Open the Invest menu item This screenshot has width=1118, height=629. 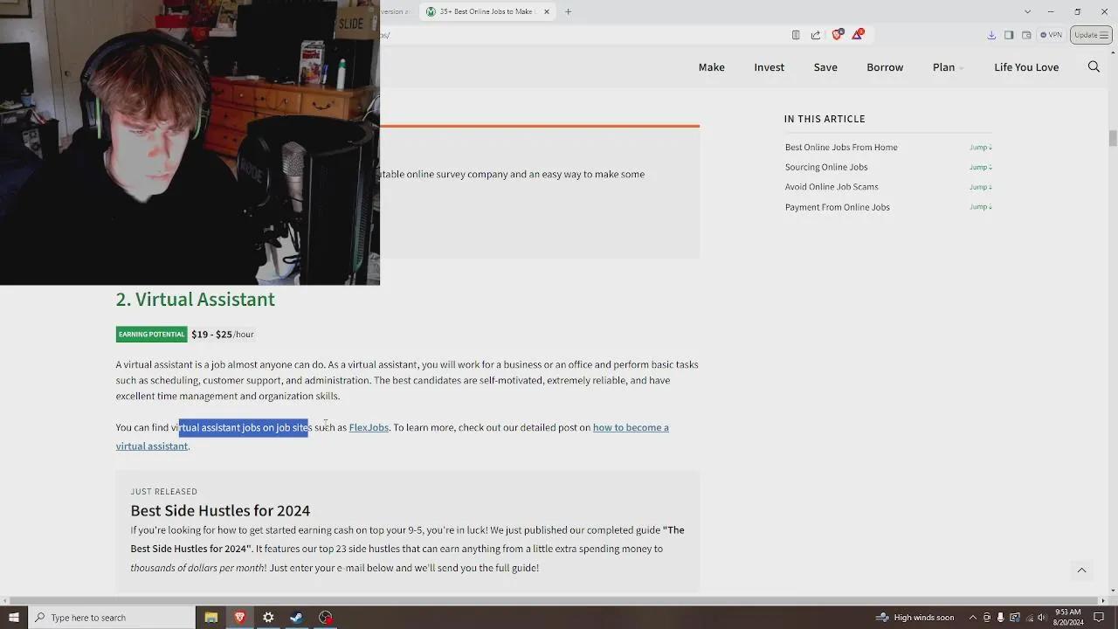(x=769, y=67)
